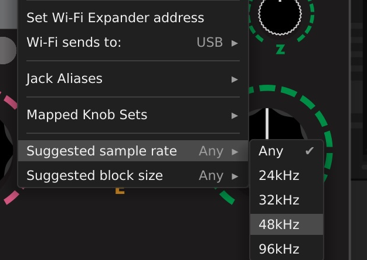Click the arrow beside USB
Image resolution: width=367 pixels, height=260 pixels.
click(x=235, y=43)
